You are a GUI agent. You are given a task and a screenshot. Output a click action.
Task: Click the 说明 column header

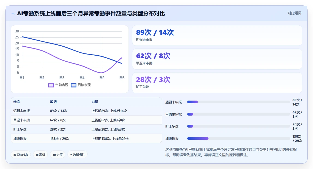(95, 102)
